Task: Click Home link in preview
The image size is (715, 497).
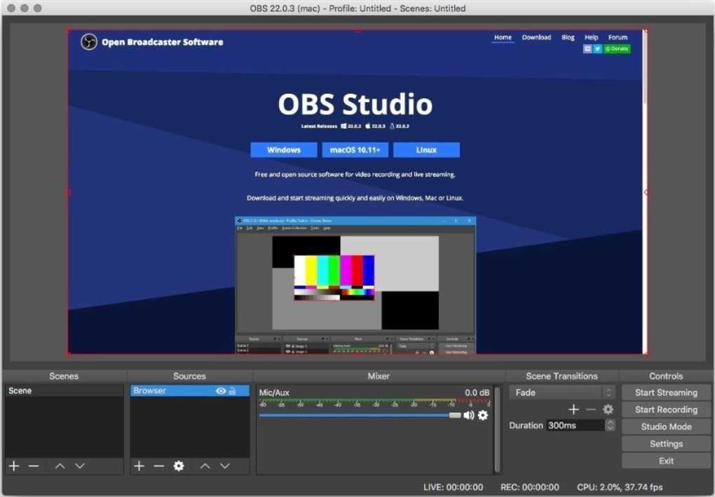Action: (503, 37)
